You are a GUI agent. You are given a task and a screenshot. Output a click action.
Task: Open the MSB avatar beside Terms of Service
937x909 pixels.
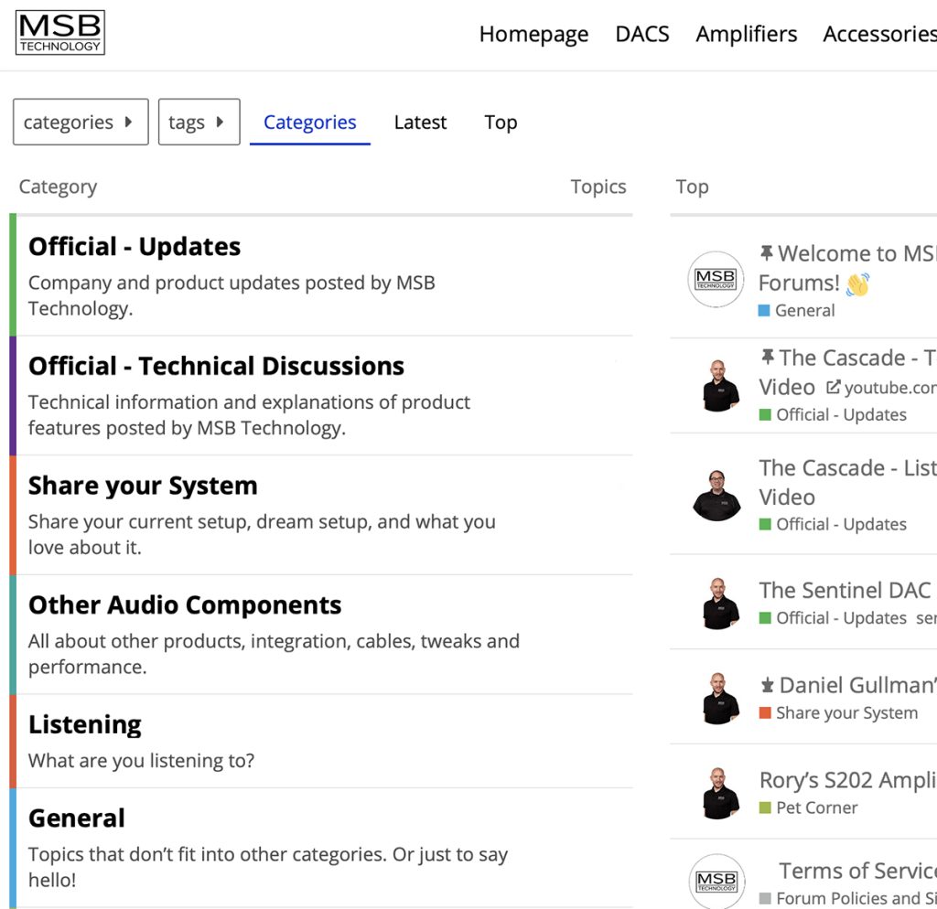coord(716,881)
